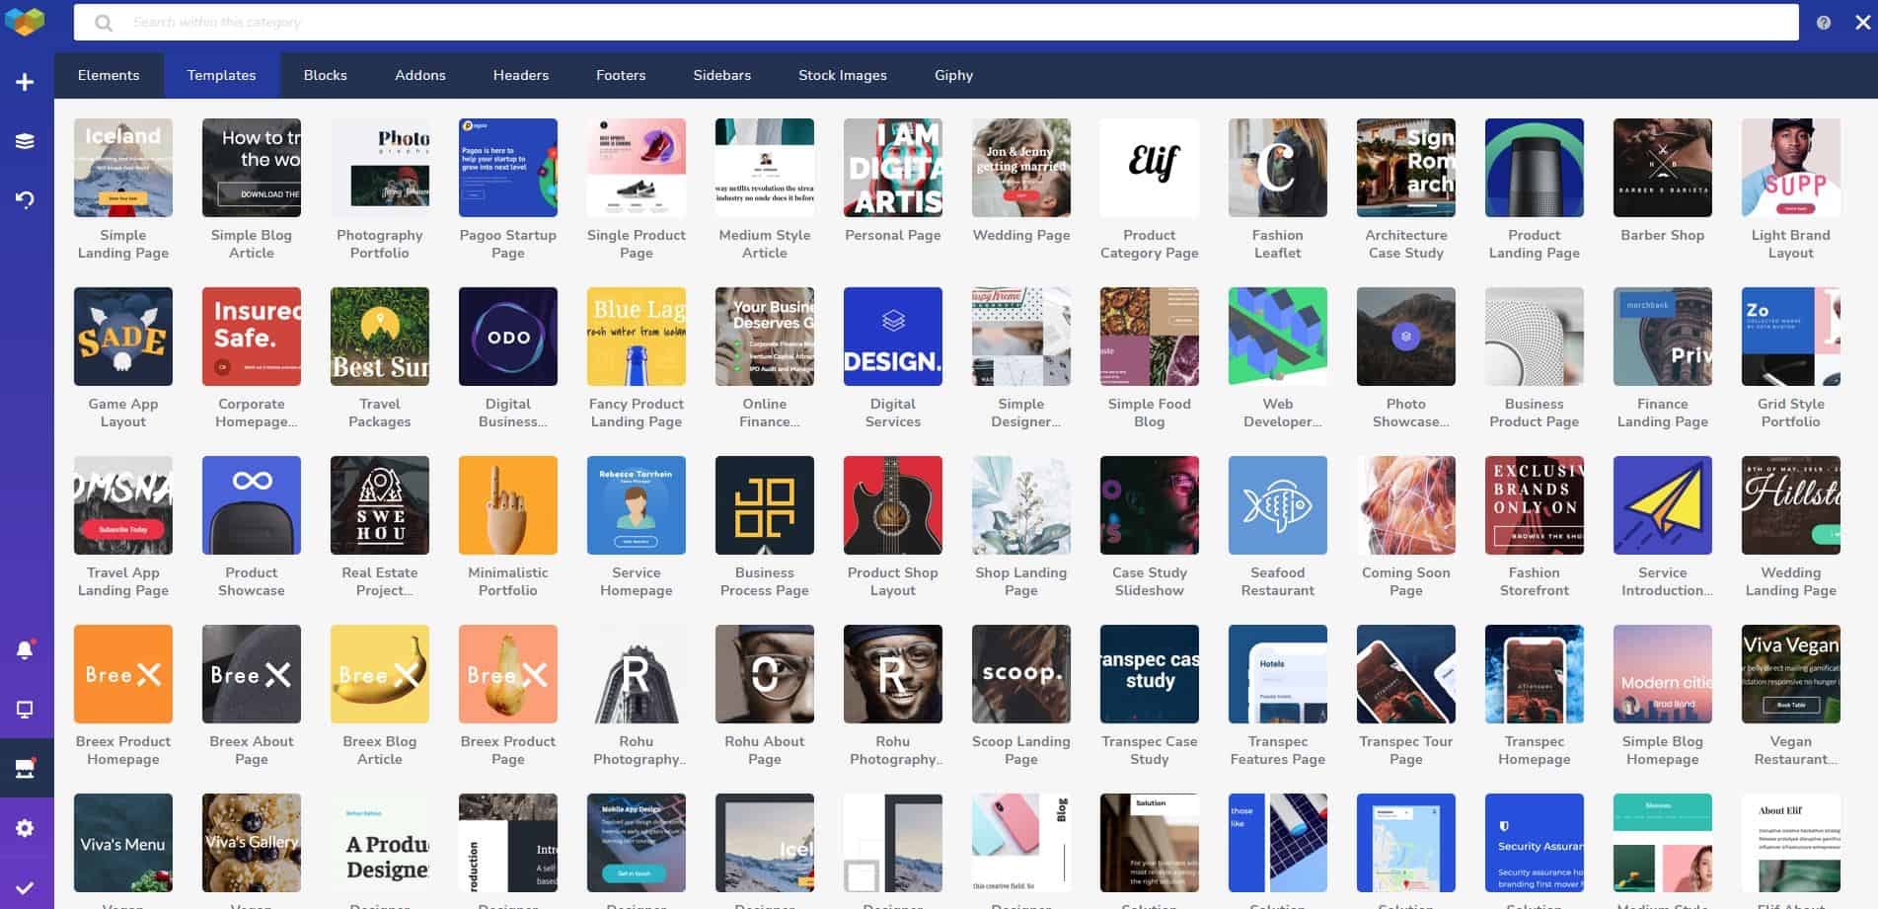1878x909 pixels.
Task: Go to the Giphy tab
Action: tap(953, 75)
